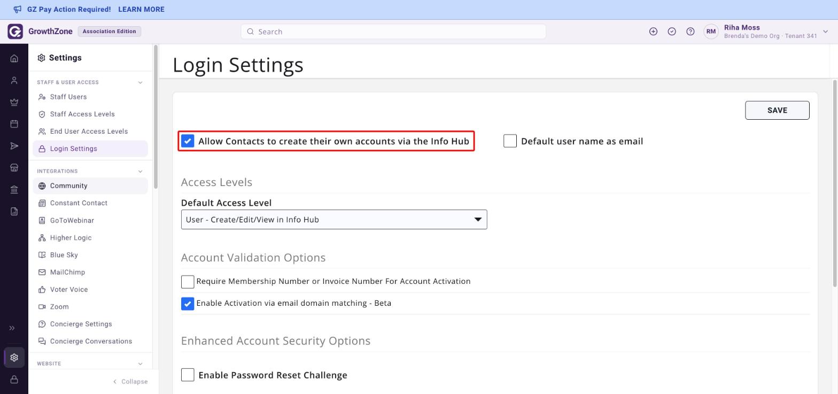Open Blue Sky integration

coord(90,255)
